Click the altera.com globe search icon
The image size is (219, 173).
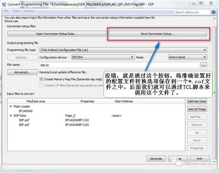[213, 12]
